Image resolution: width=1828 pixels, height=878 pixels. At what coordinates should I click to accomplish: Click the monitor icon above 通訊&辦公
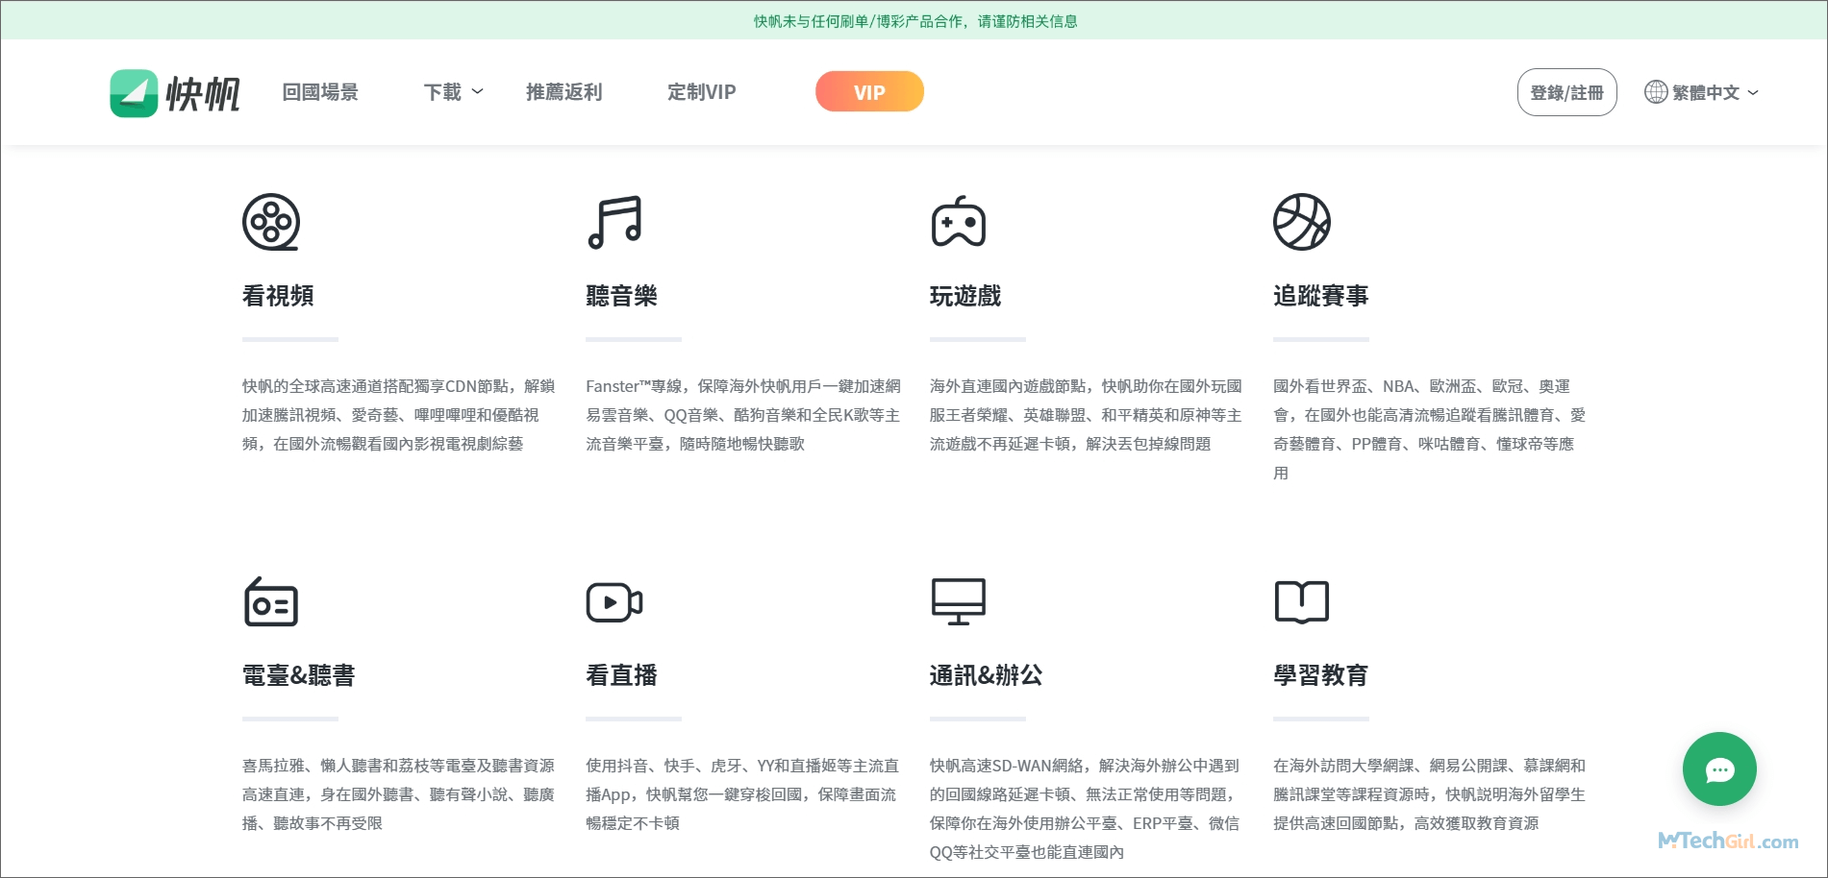pyautogui.click(x=959, y=601)
